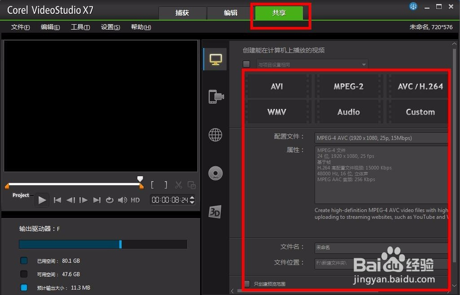
Task: Choose the Custom format button
Action: pos(418,112)
